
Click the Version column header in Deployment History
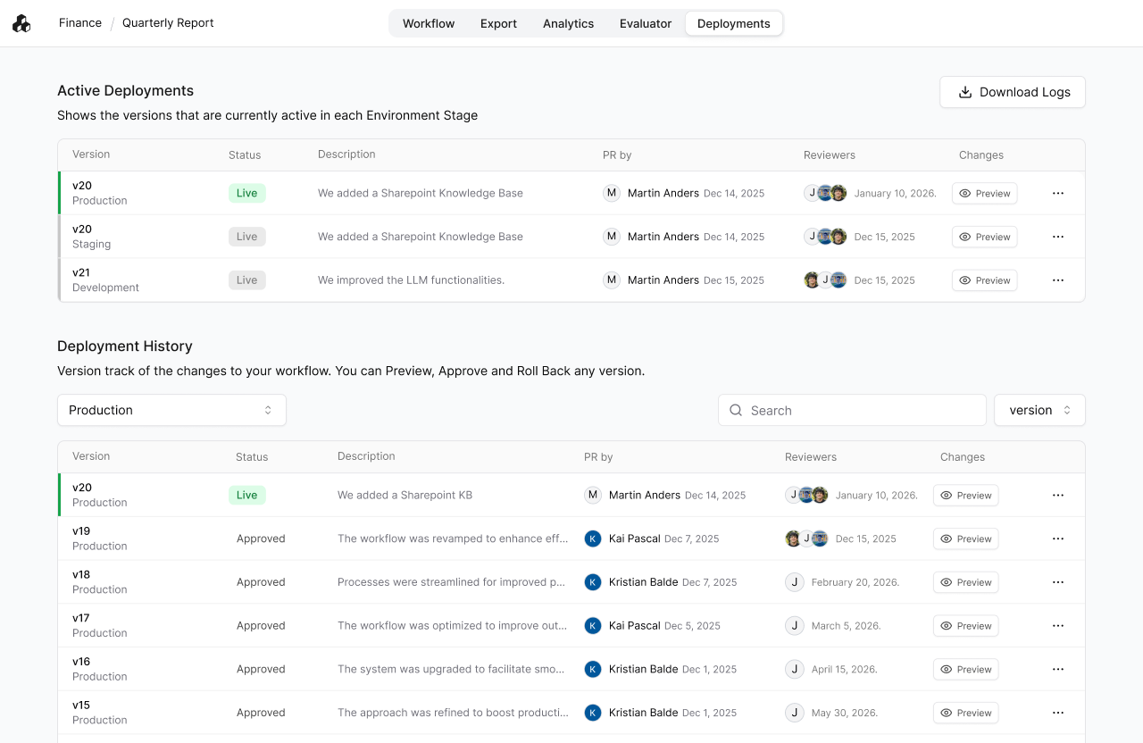(x=91, y=456)
